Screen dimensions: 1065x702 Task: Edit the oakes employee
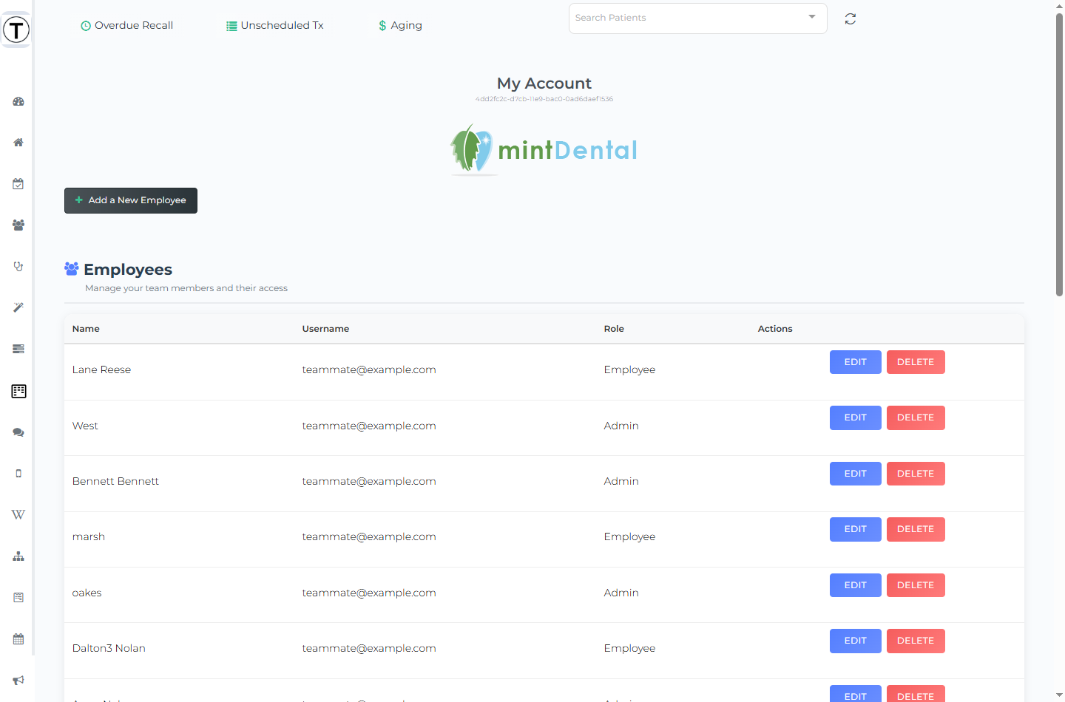pos(856,585)
